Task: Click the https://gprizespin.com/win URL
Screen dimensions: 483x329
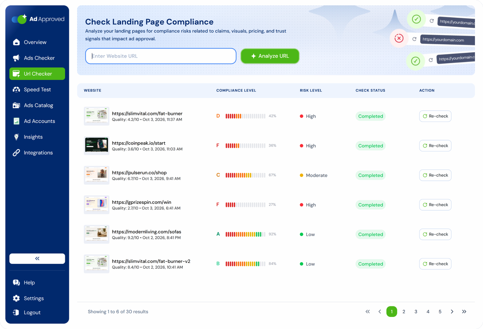Action: pyautogui.click(x=142, y=202)
